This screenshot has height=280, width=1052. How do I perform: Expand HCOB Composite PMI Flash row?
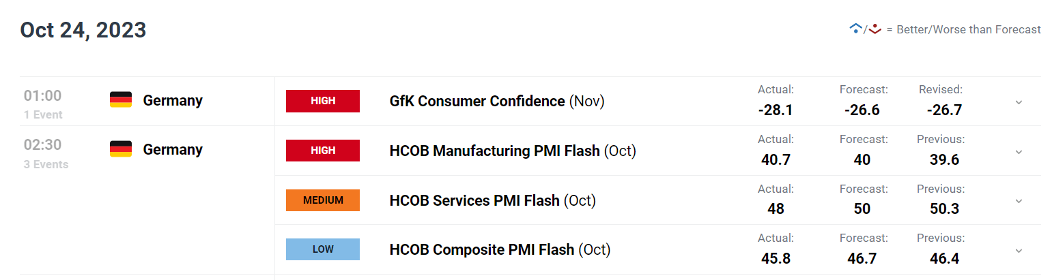(x=1019, y=251)
